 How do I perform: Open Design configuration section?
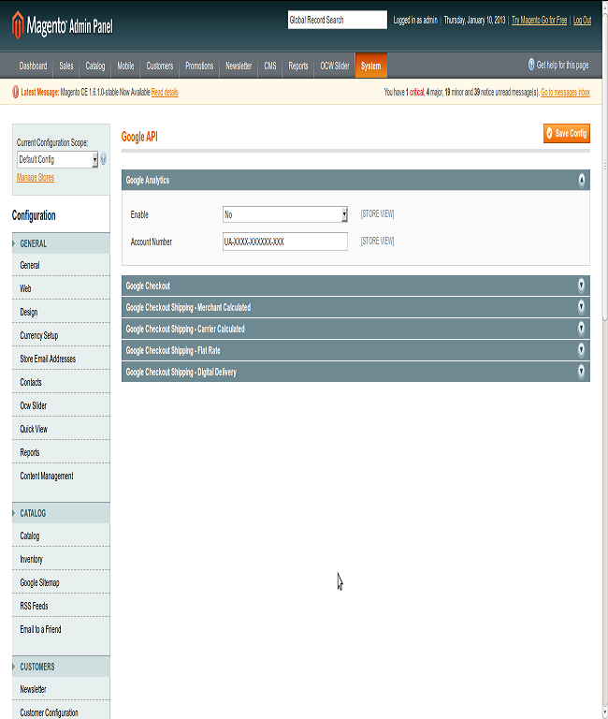click(61, 312)
